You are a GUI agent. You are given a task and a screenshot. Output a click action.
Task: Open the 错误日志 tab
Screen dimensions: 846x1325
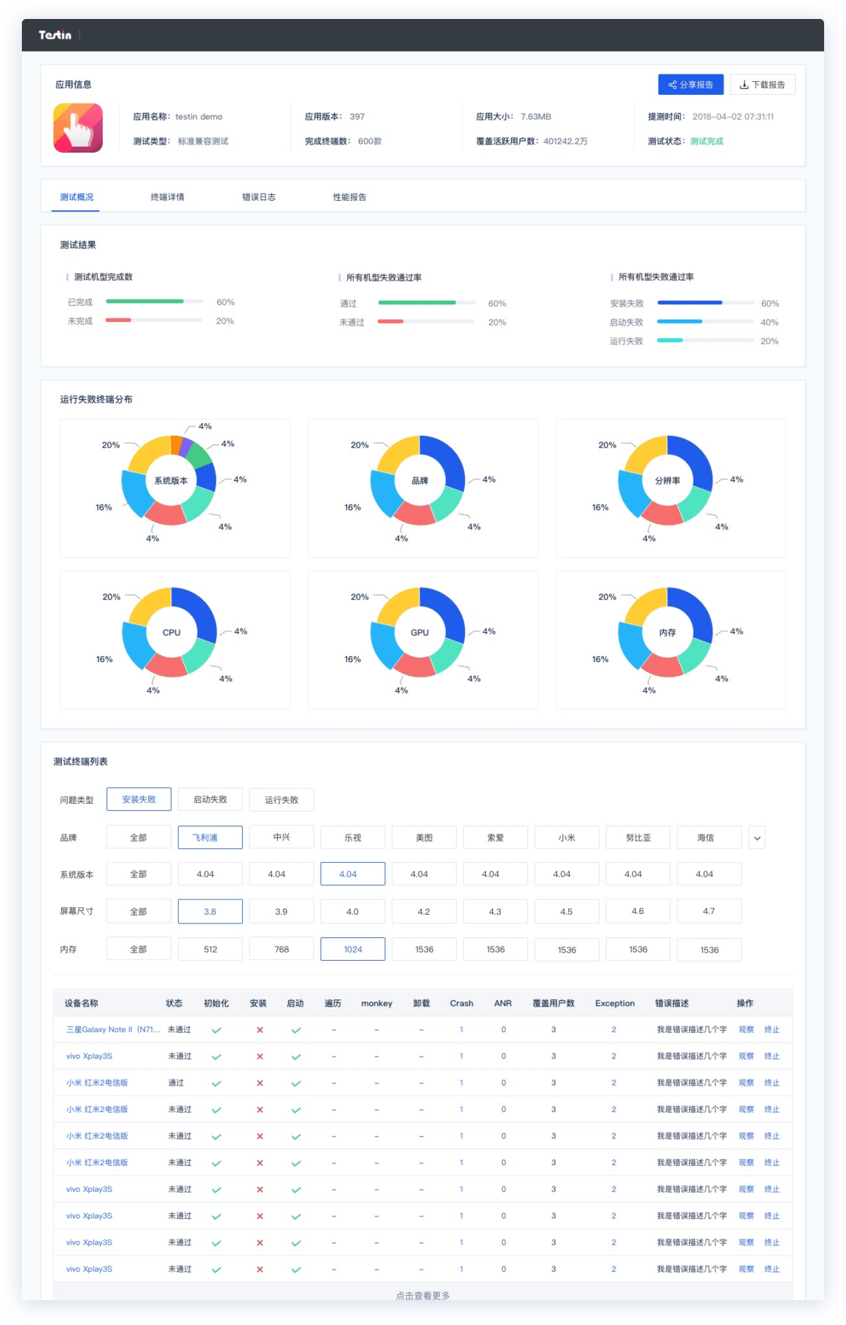coord(258,197)
